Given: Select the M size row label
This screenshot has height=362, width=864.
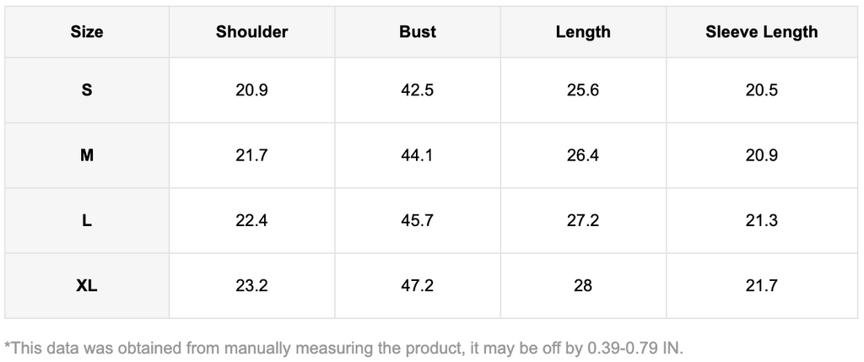Looking at the screenshot, I should click(x=87, y=155).
